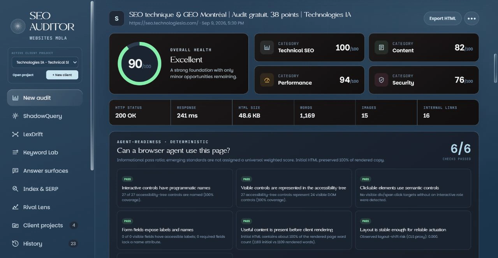Click the main page scrollbar thumb
The image size is (498, 258).
coord(496,68)
